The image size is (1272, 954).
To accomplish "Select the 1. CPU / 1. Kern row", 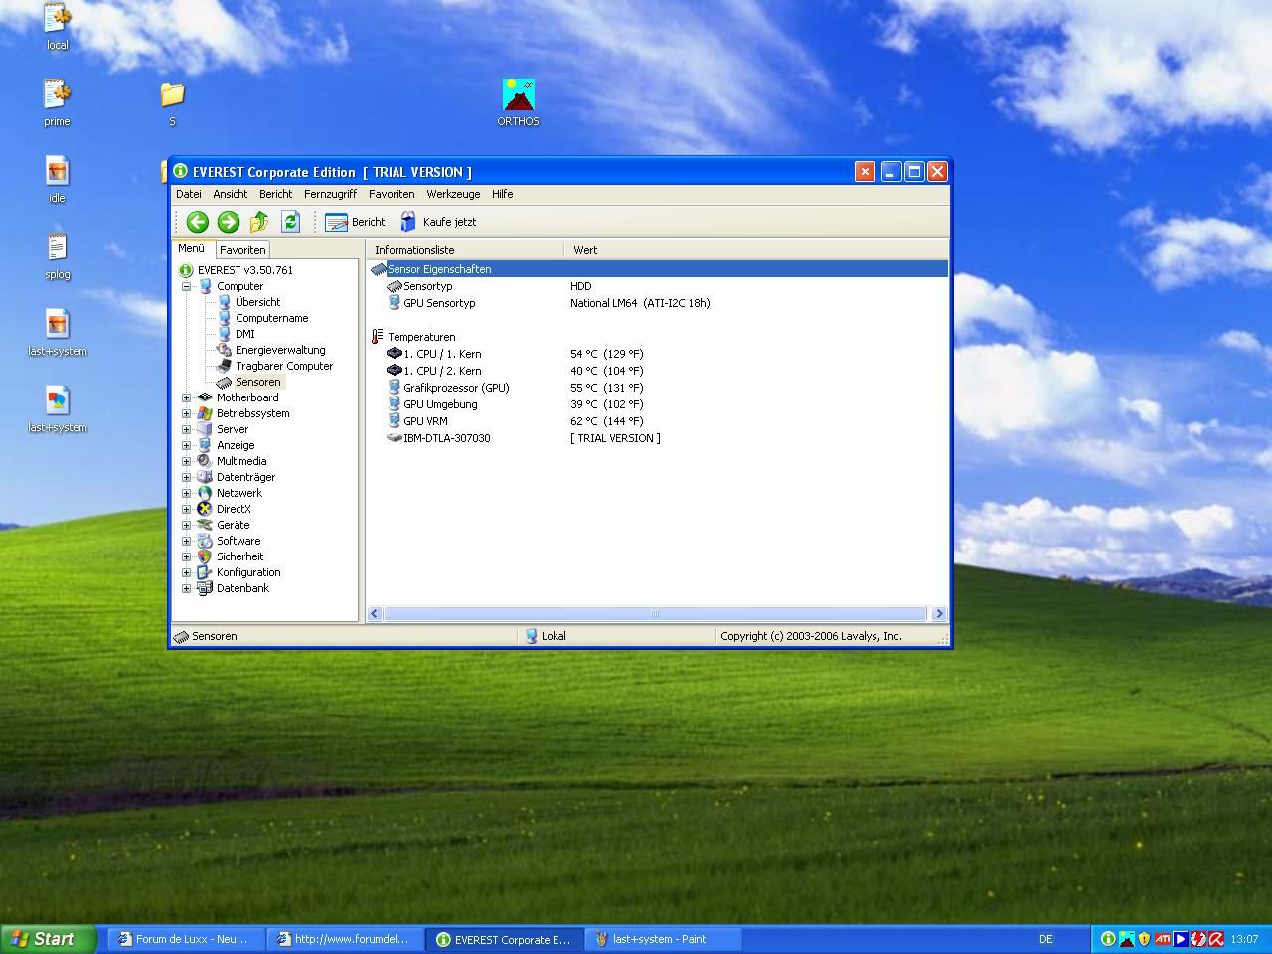I will pos(658,354).
